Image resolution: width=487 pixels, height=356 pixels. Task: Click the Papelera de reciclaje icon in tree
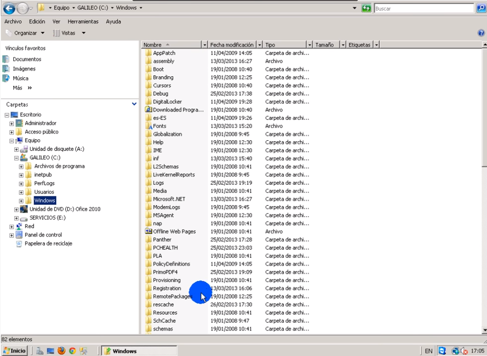19,244
